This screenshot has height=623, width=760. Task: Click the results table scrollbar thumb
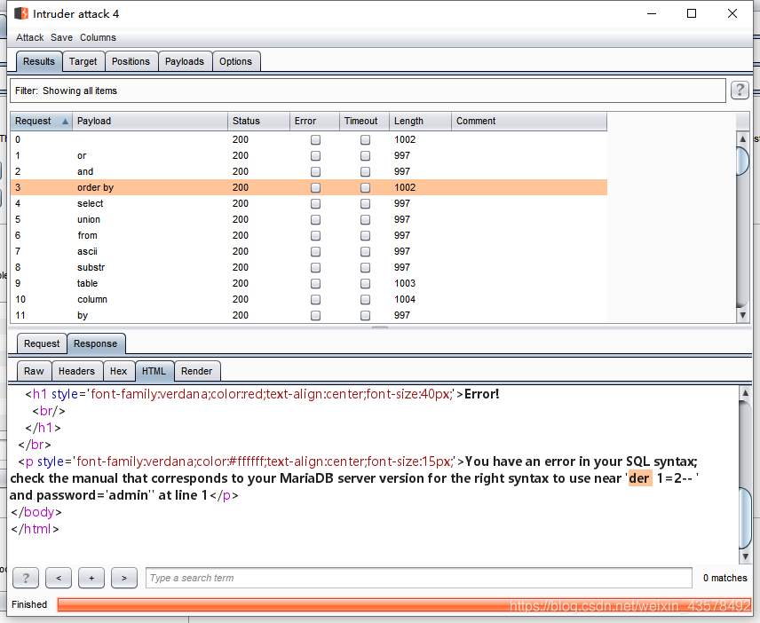pos(742,161)
